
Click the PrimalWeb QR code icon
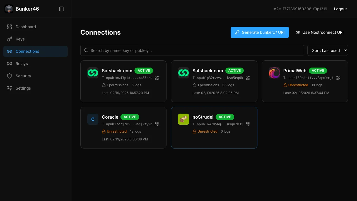[338, 78]
